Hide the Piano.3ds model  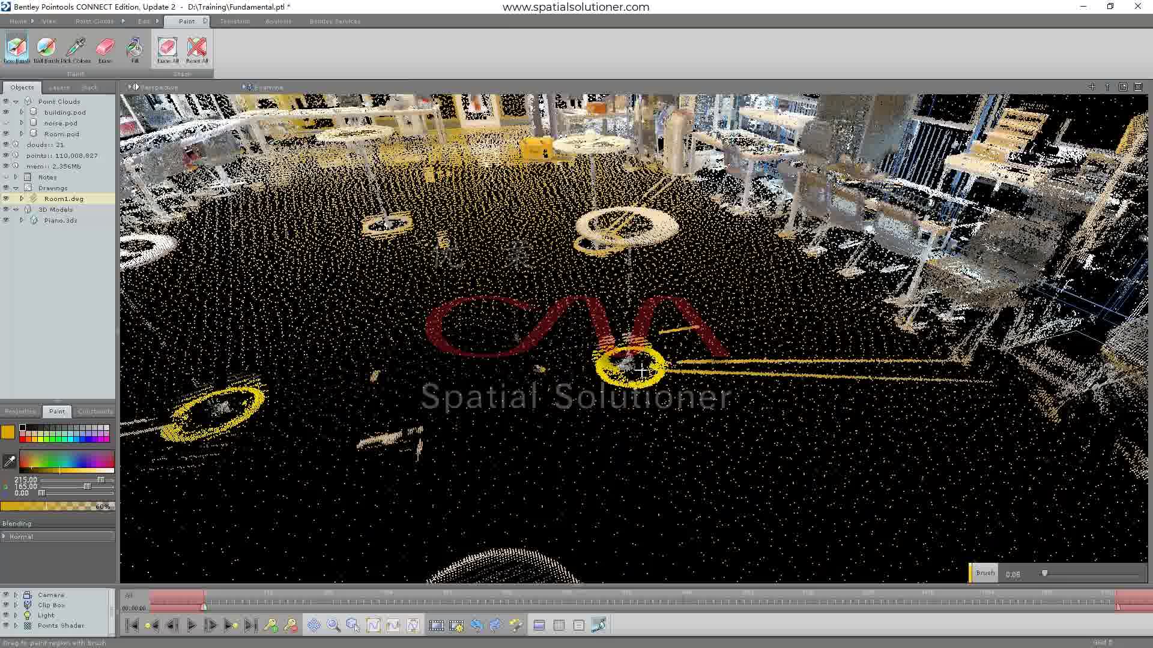6,220
